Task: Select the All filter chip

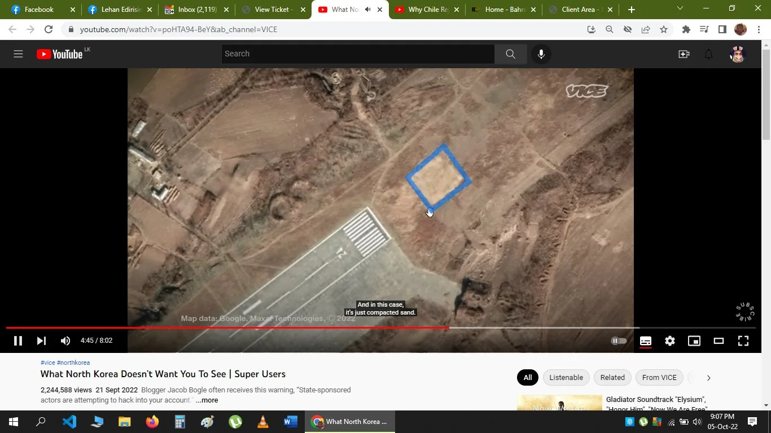Action: pyautogui.click(x=528, y=378)
